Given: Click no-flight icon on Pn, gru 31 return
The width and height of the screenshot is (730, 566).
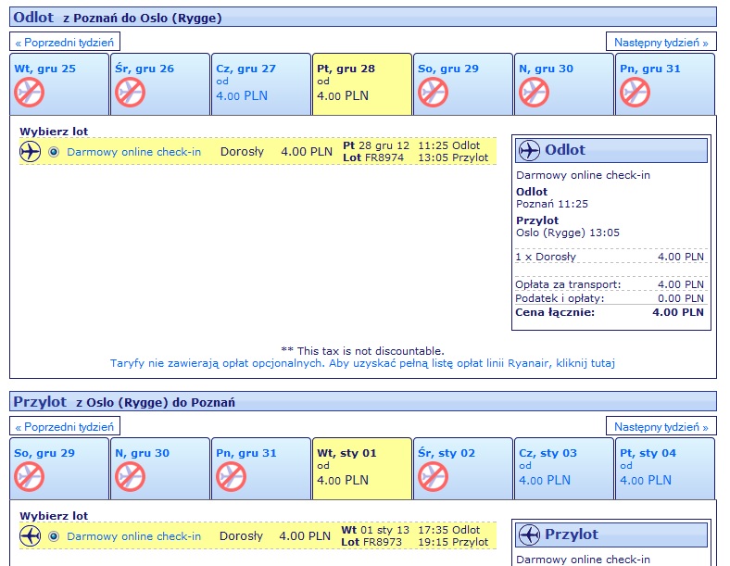Looking at the screenshot, I should (232, 477).
